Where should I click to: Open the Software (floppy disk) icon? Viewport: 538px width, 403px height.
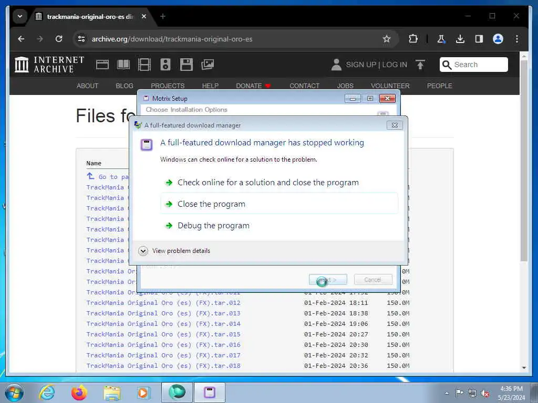[x=187, y=65]
